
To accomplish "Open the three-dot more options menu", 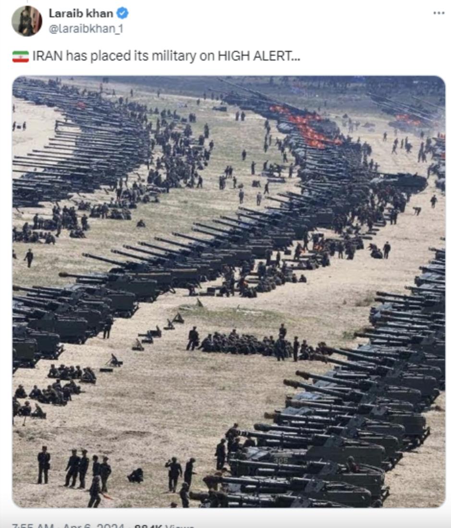I will coord(439,13).
